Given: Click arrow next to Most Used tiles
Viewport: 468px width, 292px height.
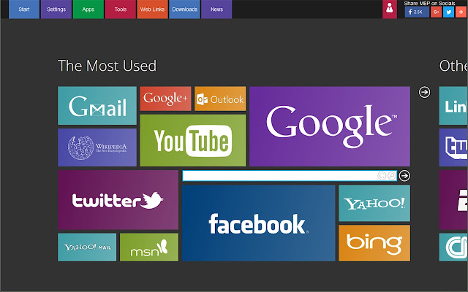Looking at the screenshot, I should [424, 92].
